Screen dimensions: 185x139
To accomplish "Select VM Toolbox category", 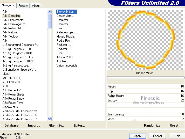I will 11,36.
